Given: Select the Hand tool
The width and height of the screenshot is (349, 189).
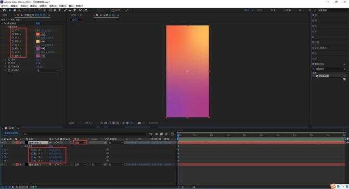Looking at the screenshot, I should pos(15,10).
